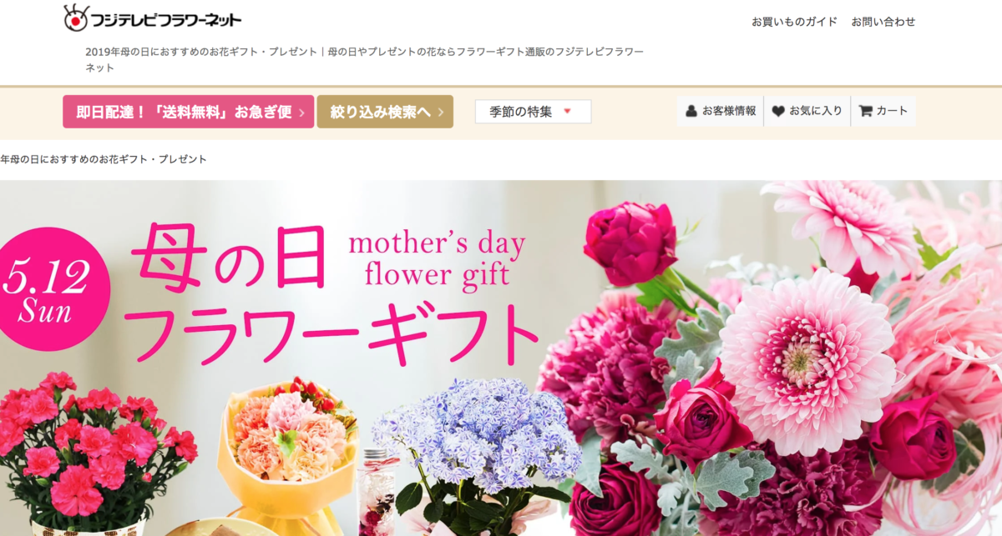Select お客様情報 text label
This screenshot has width=1002, height=536.
tap(729, 111)
